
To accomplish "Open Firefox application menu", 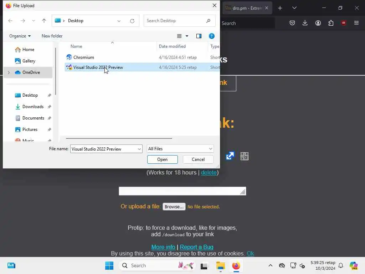I will tap(356, 23).
